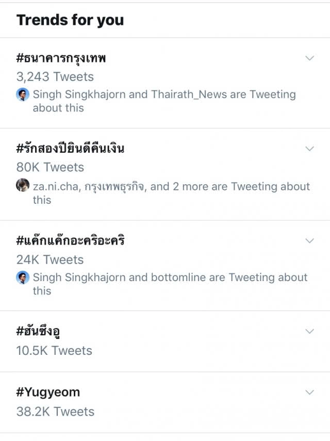
Task: Expand options for the #ธนาคารกรุงเทพ trend
Action: [309, 58]
